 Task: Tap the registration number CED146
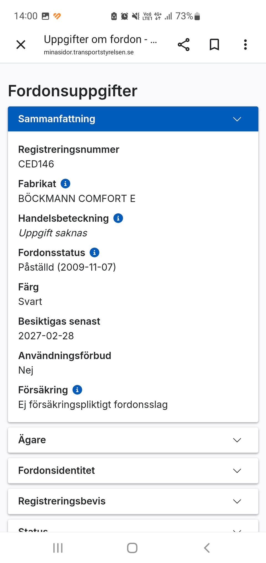tap(36, 164)
